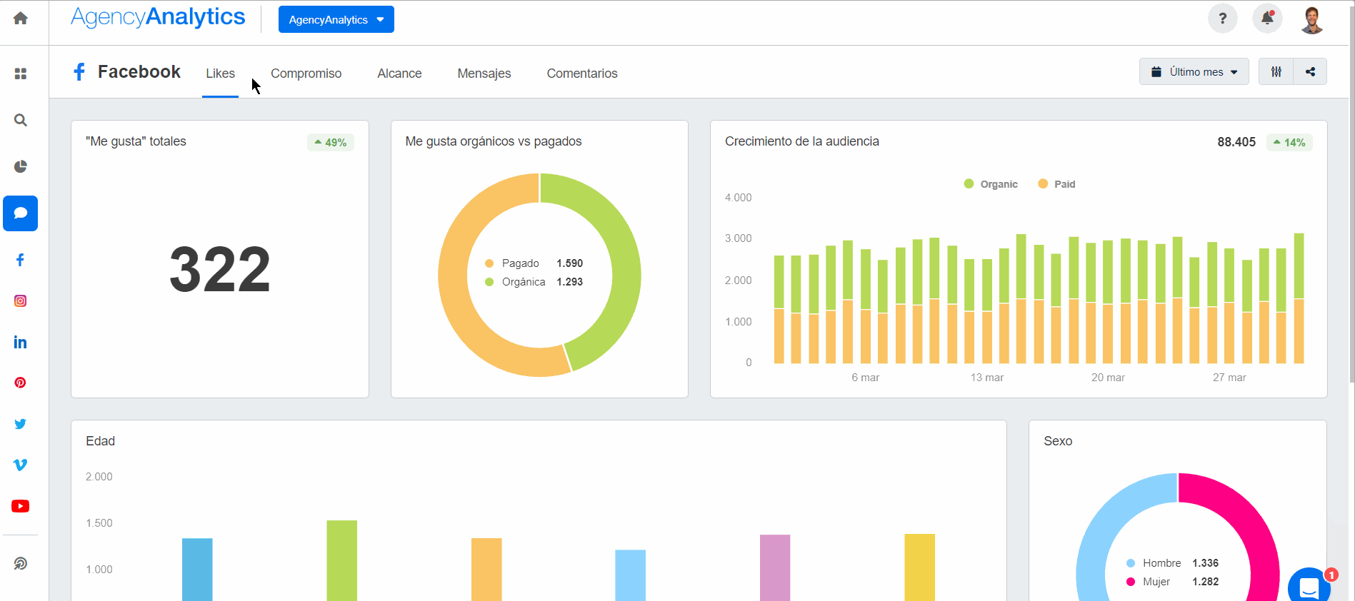The height and width of the screenshot is (601, 1355).
Task: Open the YouTube integration icon
Action: pos(21,506)
